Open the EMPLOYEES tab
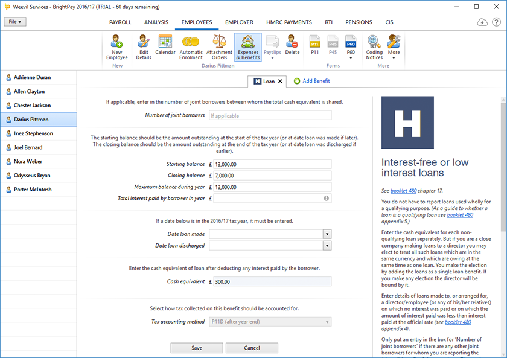Image resolution: width=507 pixels, height=358 pixels. tap(197, 22)
